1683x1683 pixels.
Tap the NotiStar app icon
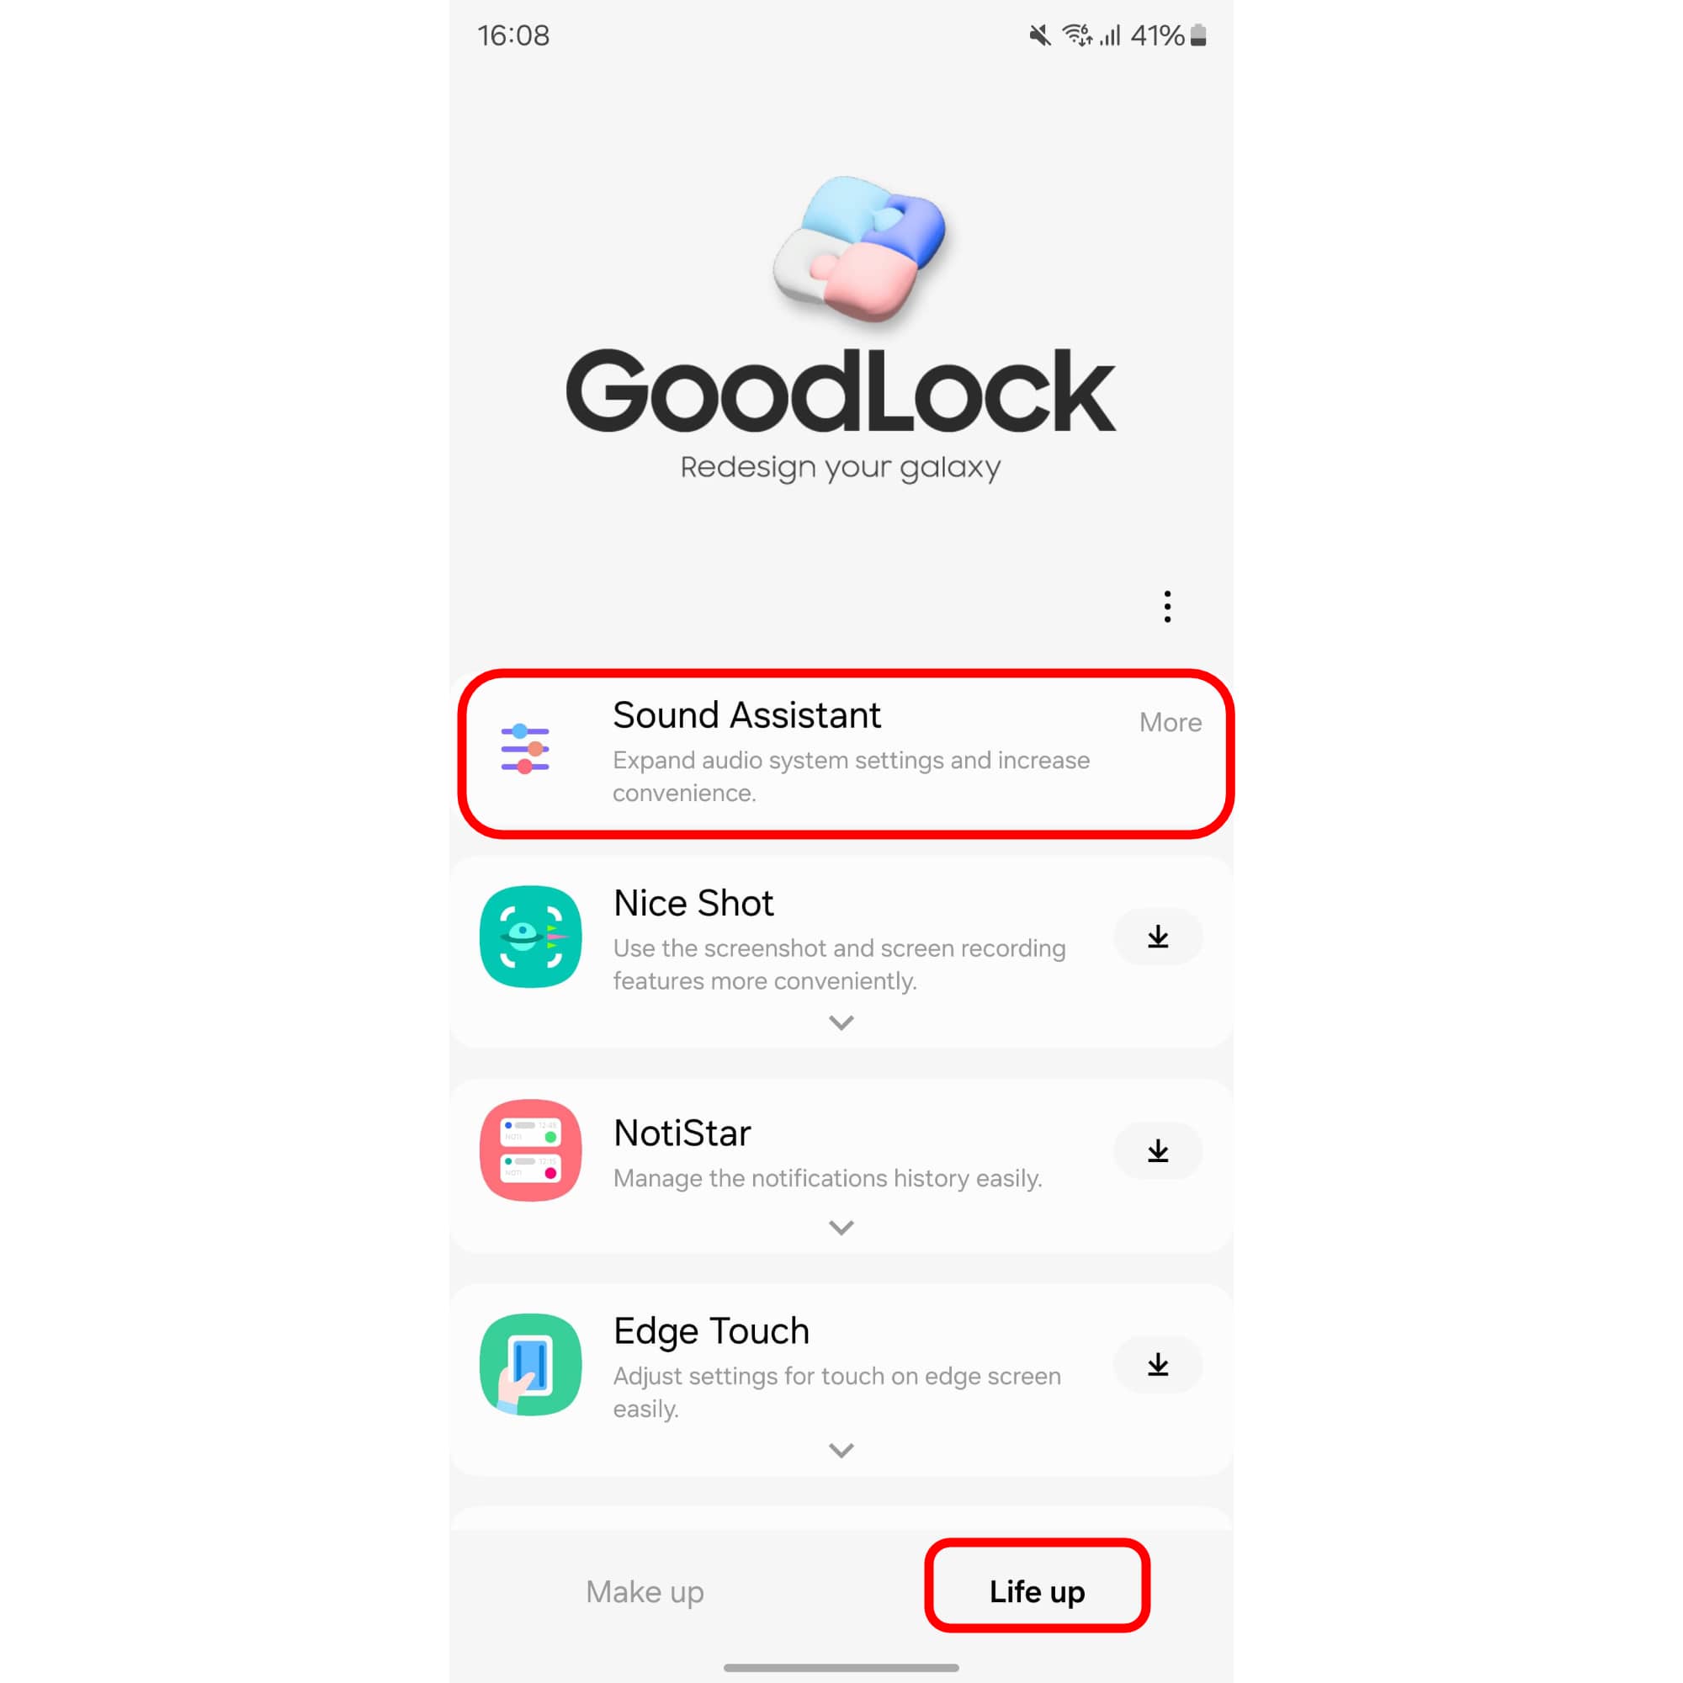tap(530, 1149)
